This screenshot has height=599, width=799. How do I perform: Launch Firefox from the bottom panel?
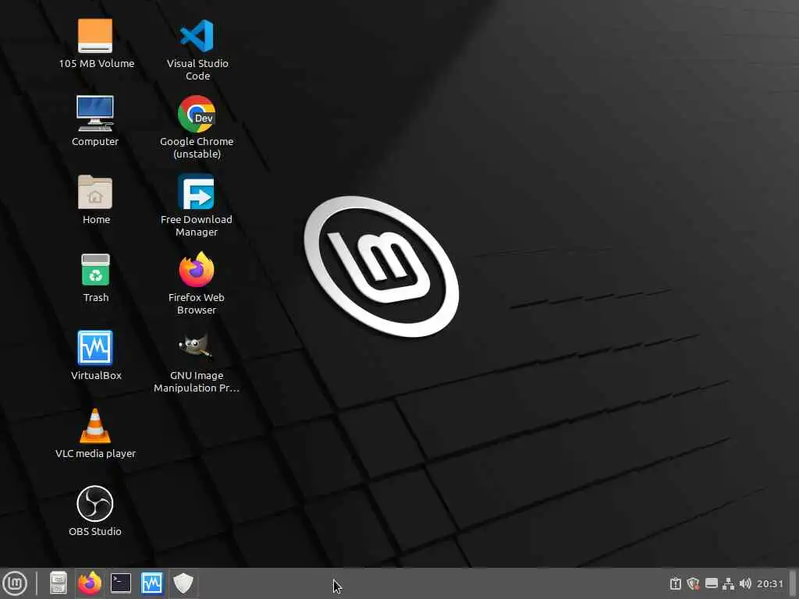point(89,583)
